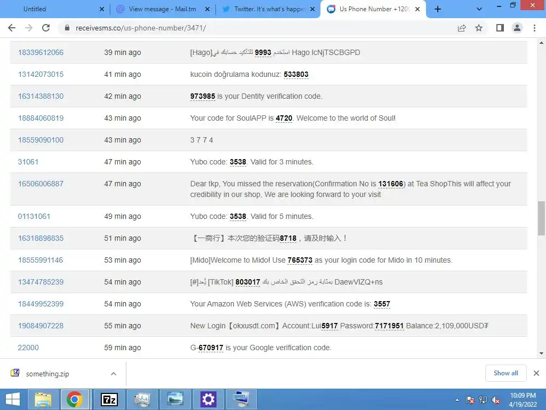Open the performance monitor taskbar icon
The width and height of the screenshot is (546, 410).
pos(142,399)
